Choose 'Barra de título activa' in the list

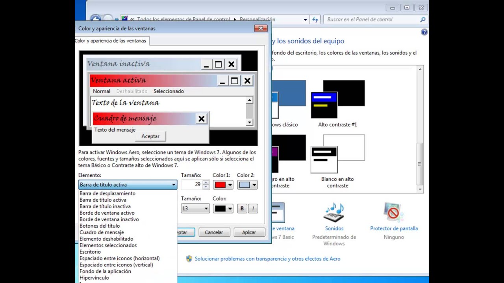tap(103, 200)
